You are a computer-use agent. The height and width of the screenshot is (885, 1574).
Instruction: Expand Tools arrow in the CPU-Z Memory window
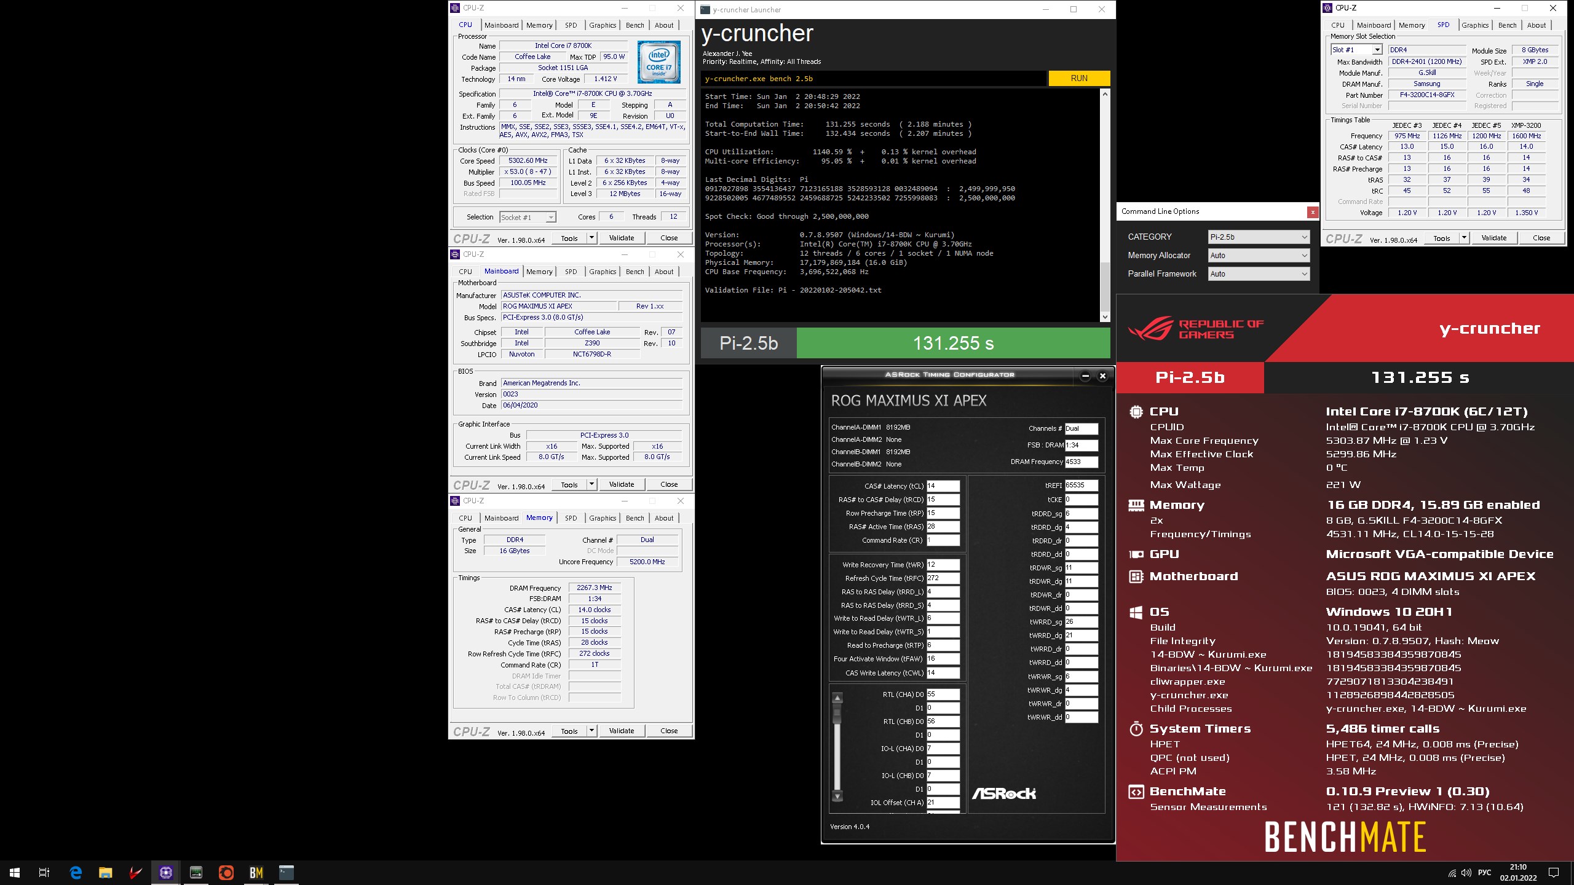pos(591,731)
